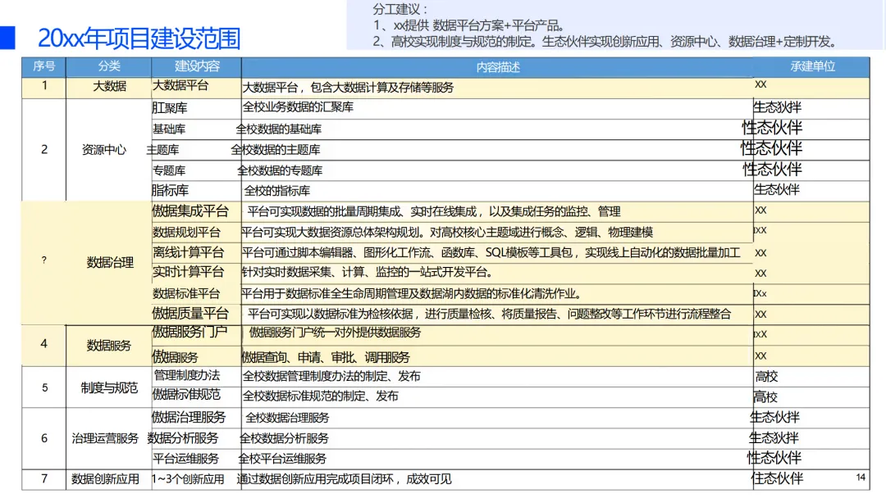Click the "专题库" cell
Viewport: 886px width, 498px height.
click(x=169, y=171)
